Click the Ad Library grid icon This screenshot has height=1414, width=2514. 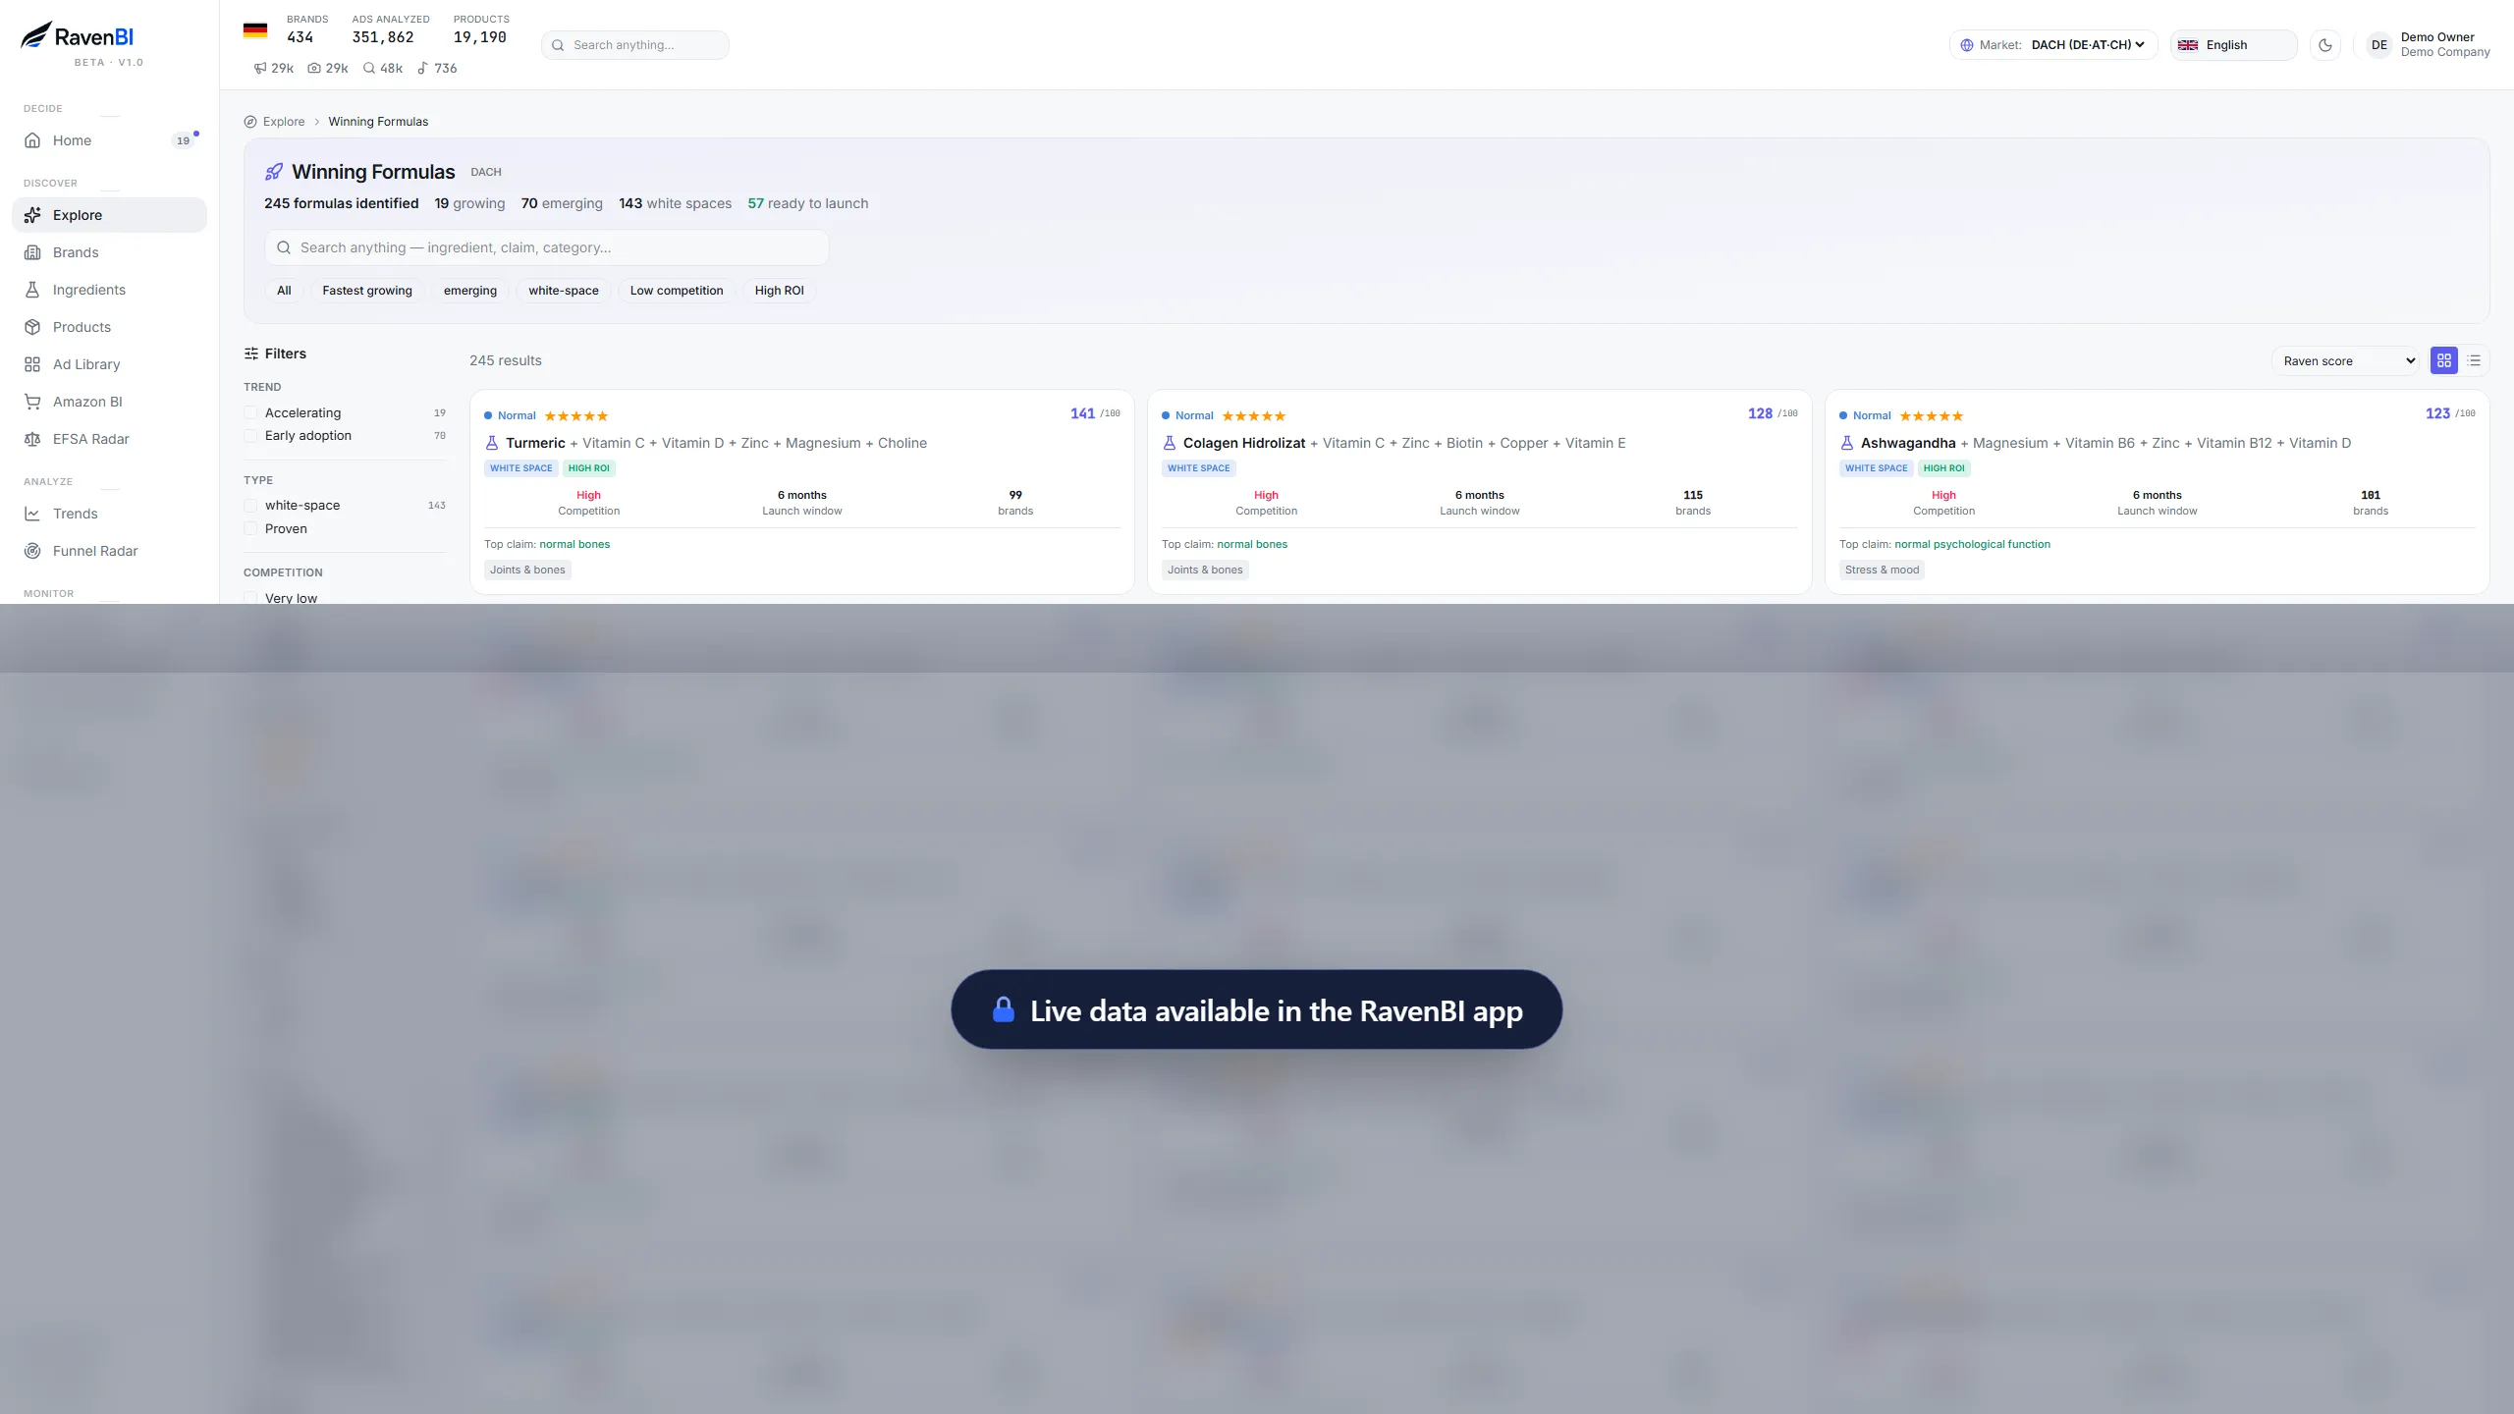click(32, 364)
